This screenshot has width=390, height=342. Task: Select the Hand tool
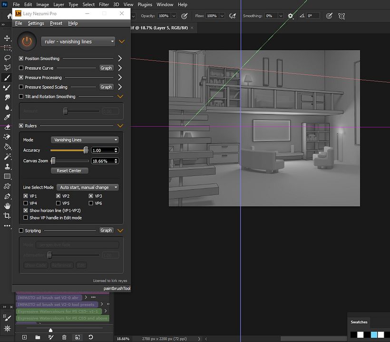(7, 206)
